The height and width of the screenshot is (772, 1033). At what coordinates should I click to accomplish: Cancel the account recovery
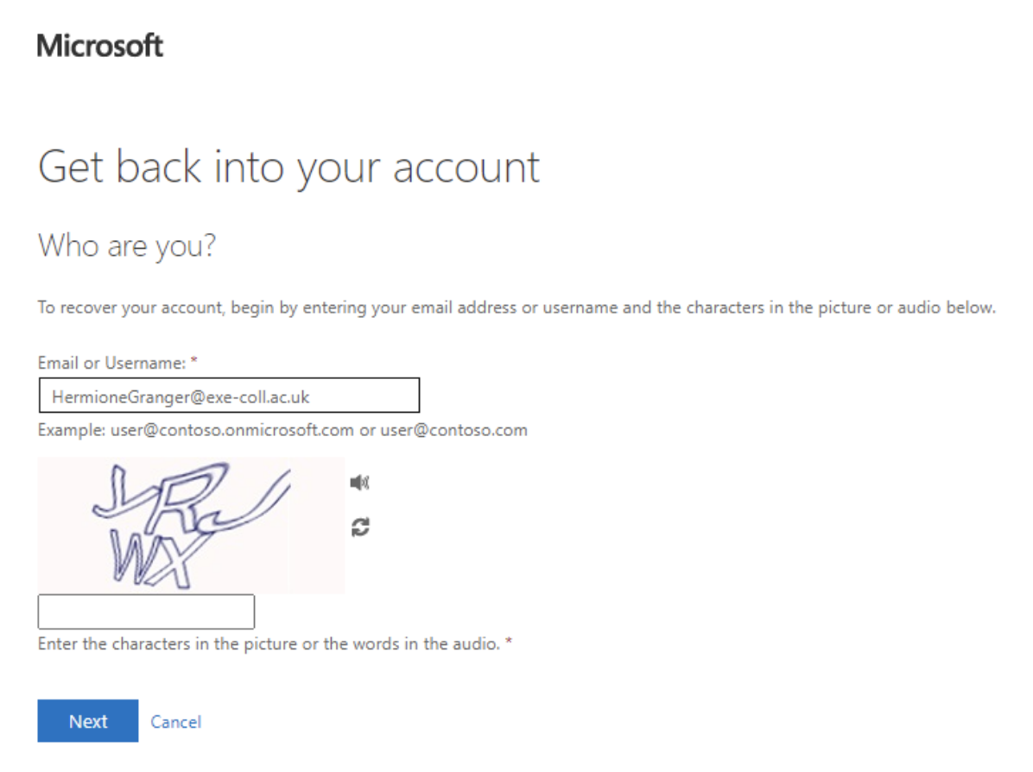(176, 722)
